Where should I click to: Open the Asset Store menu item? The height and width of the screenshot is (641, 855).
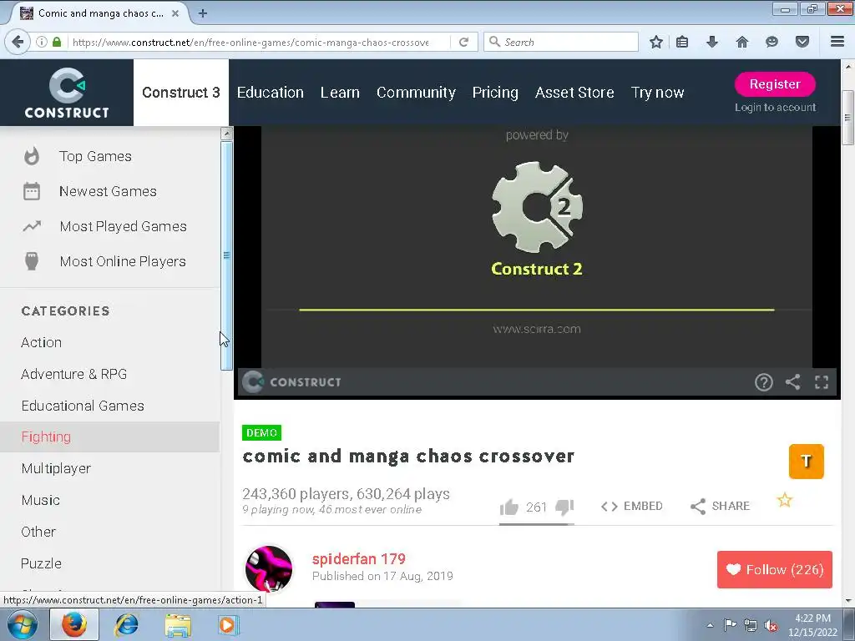coord(574,92)
